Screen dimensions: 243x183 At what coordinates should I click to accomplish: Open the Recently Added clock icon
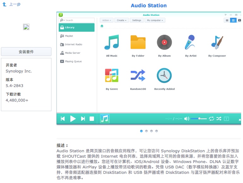click(x=164, y=76)
